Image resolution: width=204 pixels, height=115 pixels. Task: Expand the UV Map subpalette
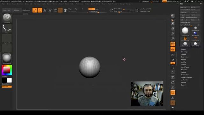click(183, 72)
